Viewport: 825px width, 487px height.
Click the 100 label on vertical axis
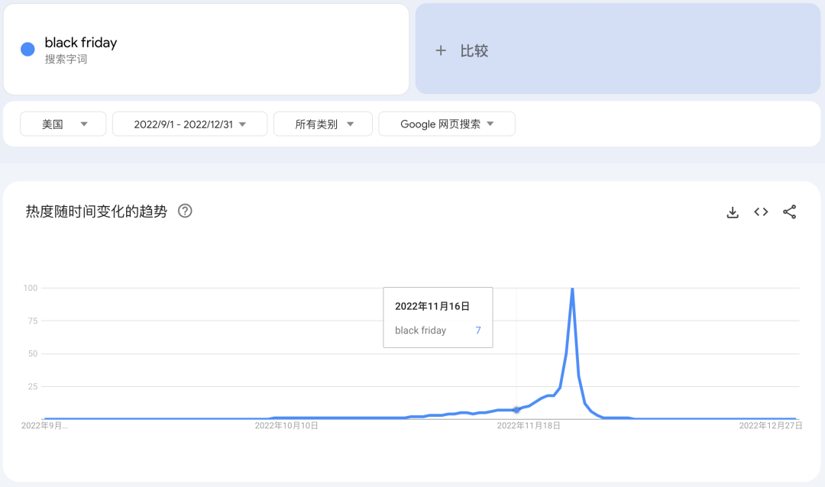(x=31, y=288)
